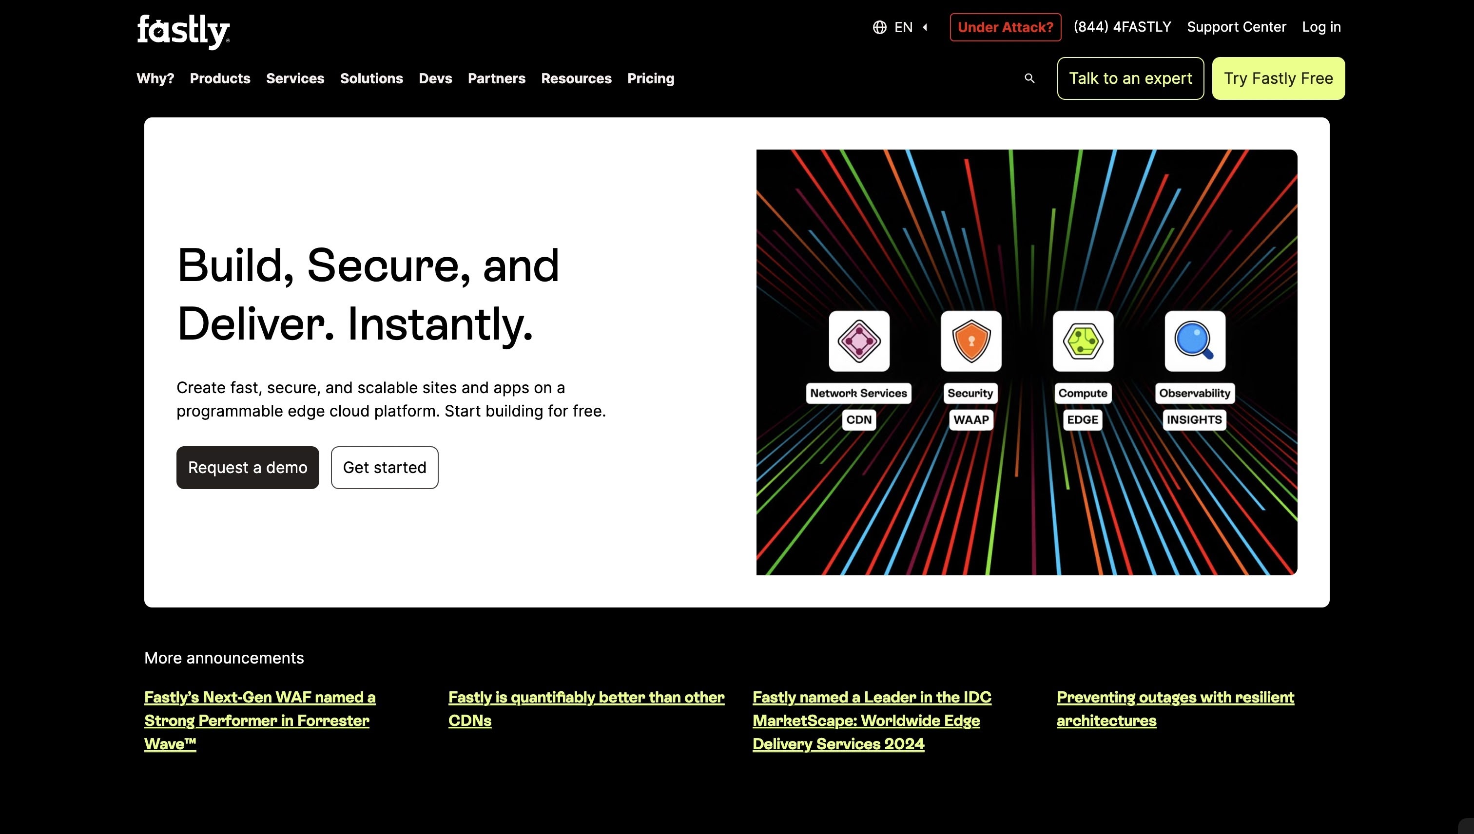The height and width of the screenshot is (834, 1474).
Task: Click the Observability magnifying glass icon
Action: point(1195,341)
